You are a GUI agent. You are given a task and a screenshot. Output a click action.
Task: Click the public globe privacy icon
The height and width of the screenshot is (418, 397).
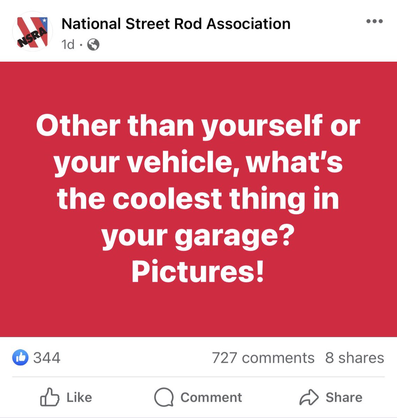[x=93, y=45]
